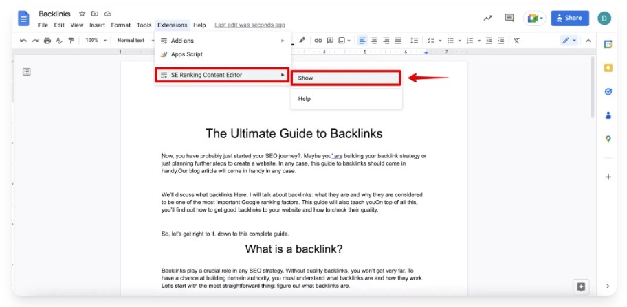The image size is (627, 307).
Task: Open comment history
Action: pos(509,18)
